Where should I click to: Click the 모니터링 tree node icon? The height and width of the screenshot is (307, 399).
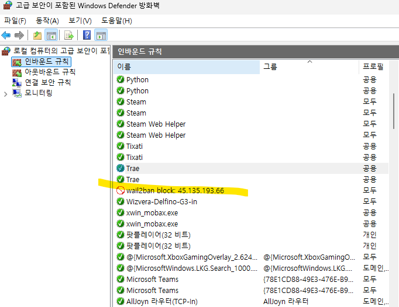17,93
